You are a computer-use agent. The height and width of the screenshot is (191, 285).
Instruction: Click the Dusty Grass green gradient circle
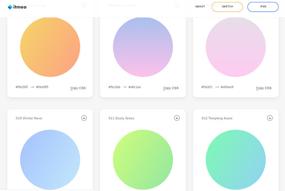click(143, 159)
